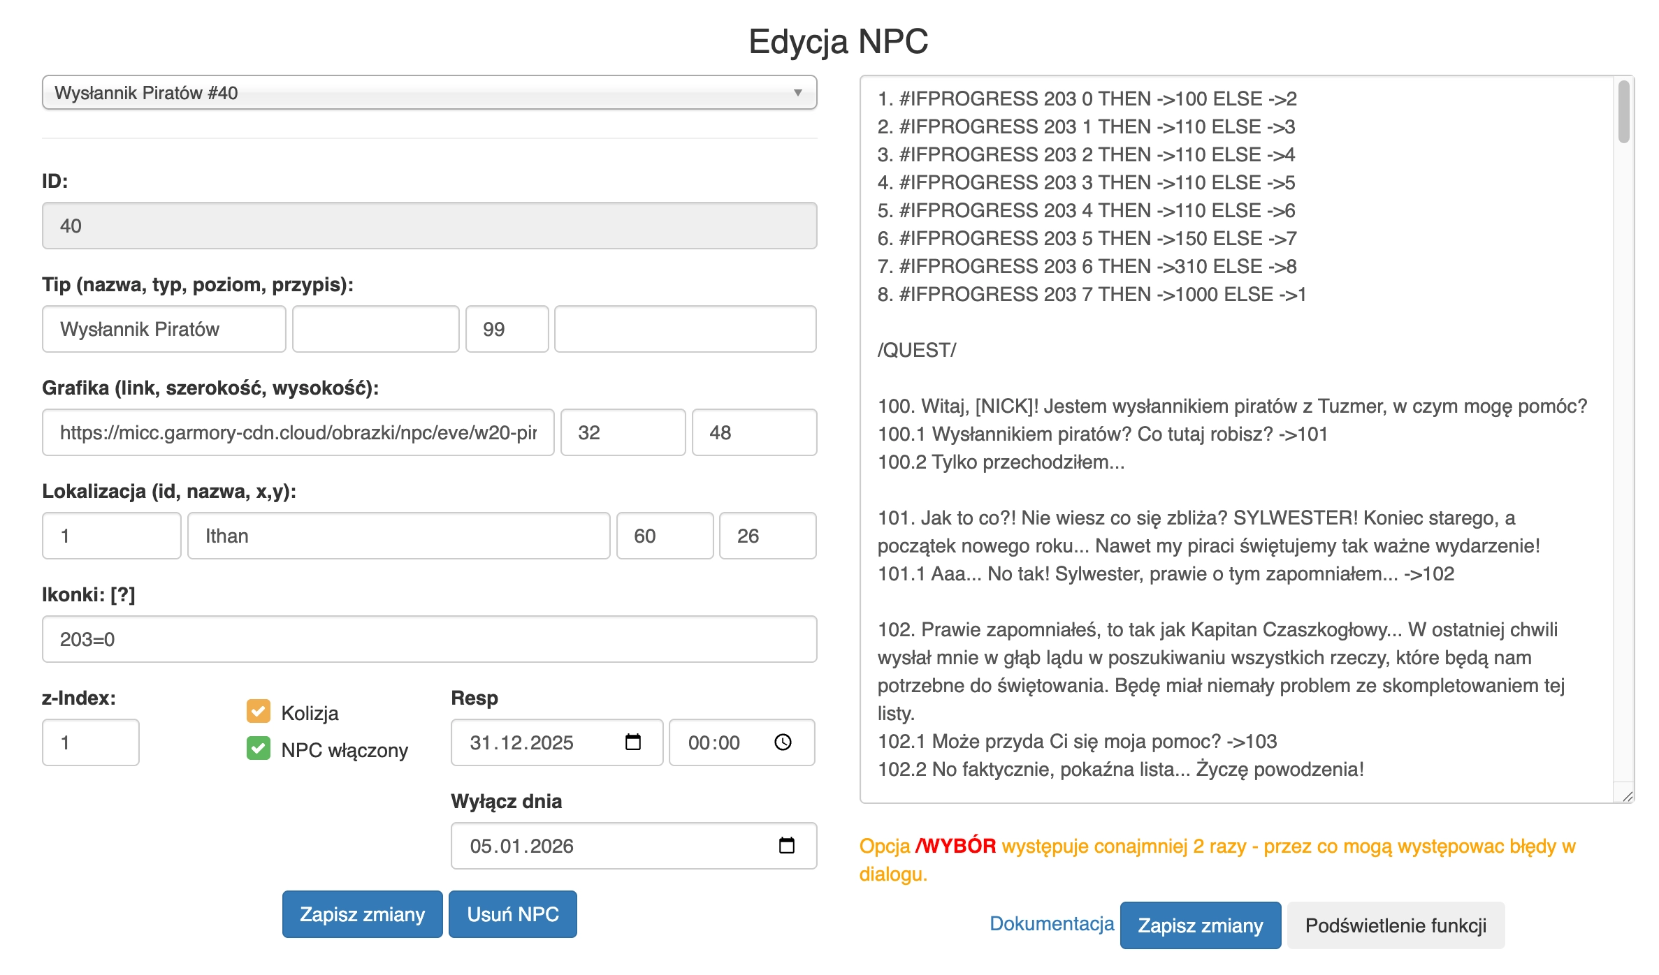Toggle the Kolizja checkbox
The height and width of the screenshot is (975, 1659).
(259, 712)
